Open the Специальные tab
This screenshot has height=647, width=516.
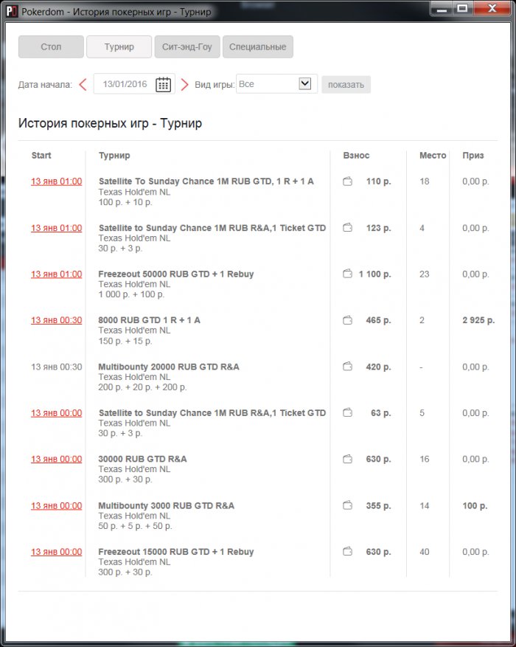[x=257, y=47]
